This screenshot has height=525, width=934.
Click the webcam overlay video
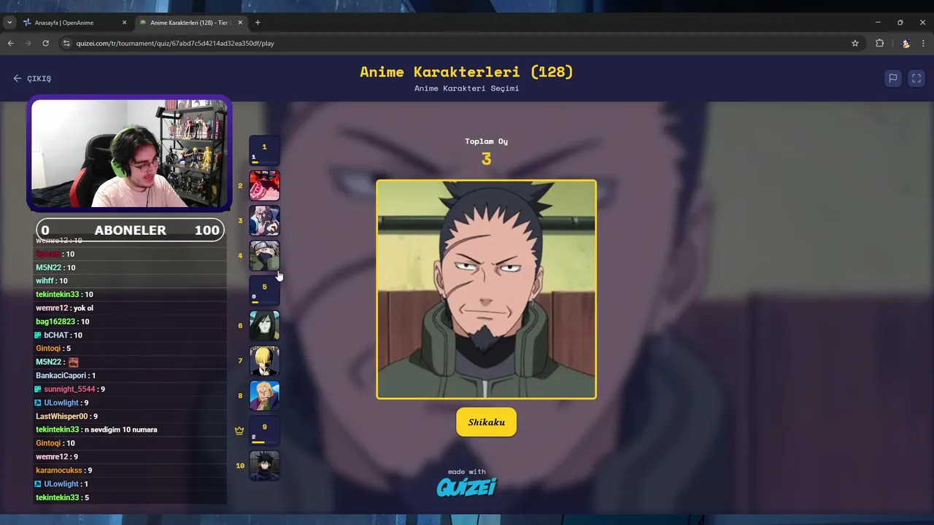coord(129,154)
